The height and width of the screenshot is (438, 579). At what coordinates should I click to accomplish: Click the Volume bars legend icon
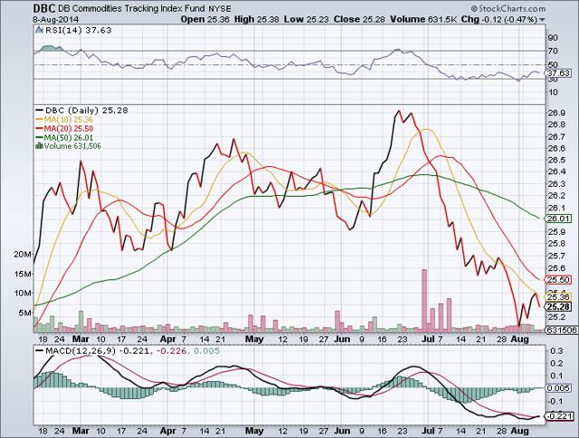[39, 146]
